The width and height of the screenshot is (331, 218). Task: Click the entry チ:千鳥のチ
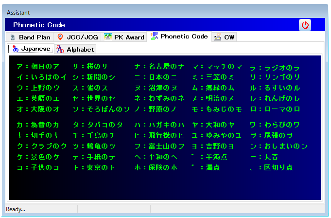point(94,135)
